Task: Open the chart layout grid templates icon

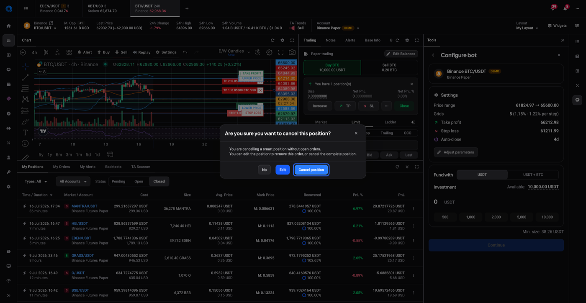Action: click(x=69, y=52)
